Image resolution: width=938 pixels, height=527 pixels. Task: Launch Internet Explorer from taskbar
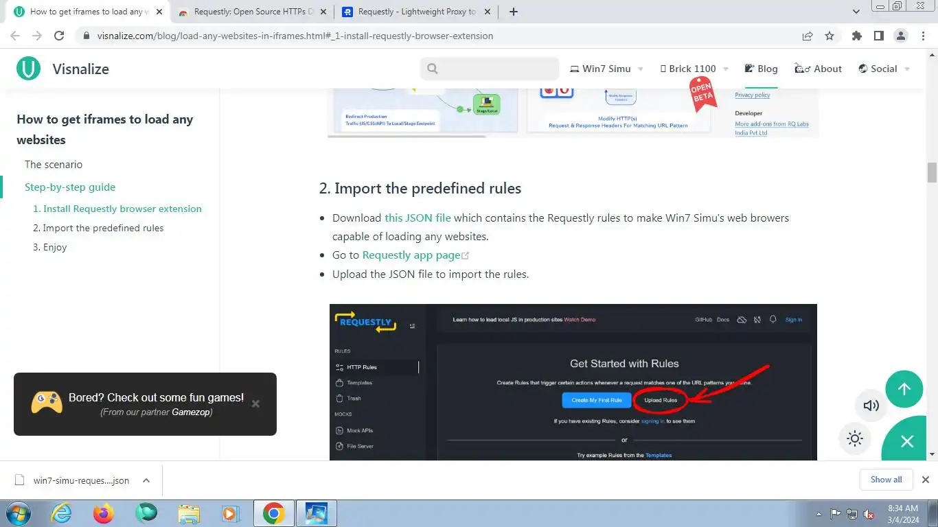[x=61, y=513]
